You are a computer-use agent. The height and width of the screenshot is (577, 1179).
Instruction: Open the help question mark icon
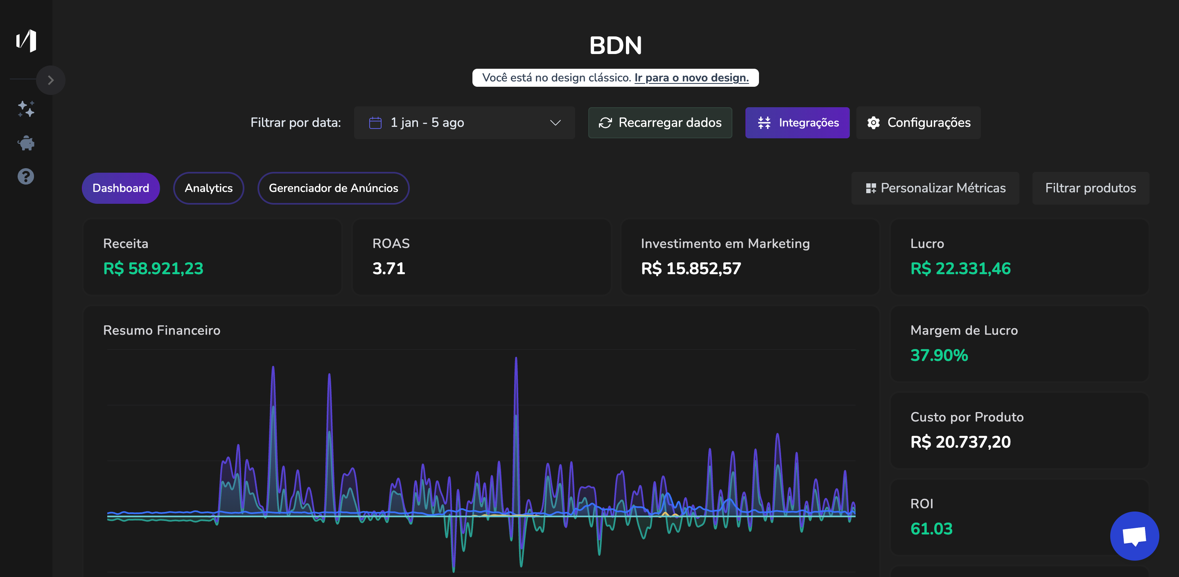(26, 176)
